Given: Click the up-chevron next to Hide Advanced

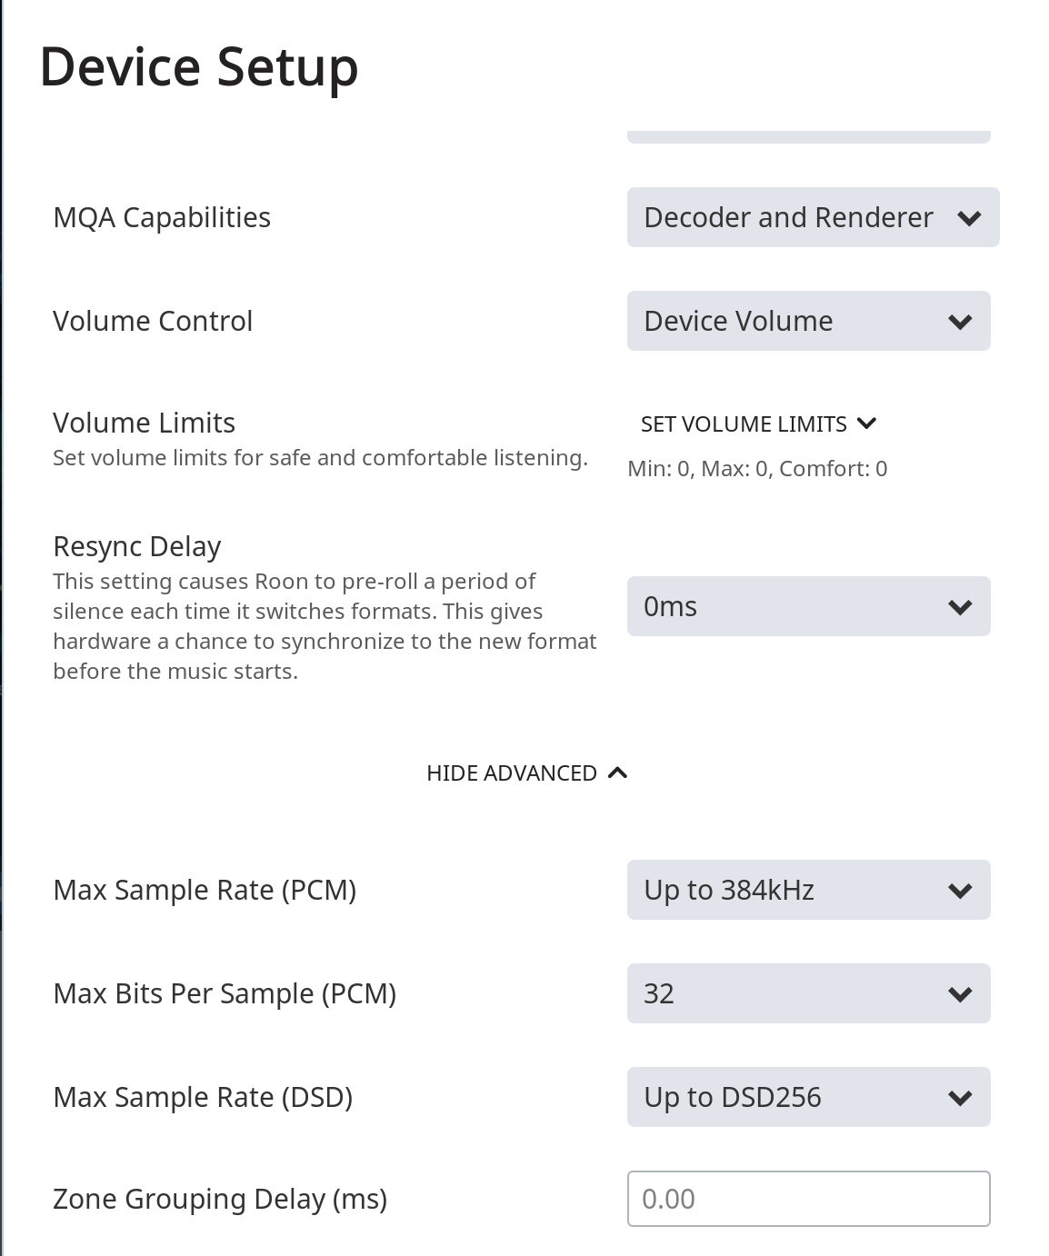Looking at the screenshot, I should coord(617,773).
